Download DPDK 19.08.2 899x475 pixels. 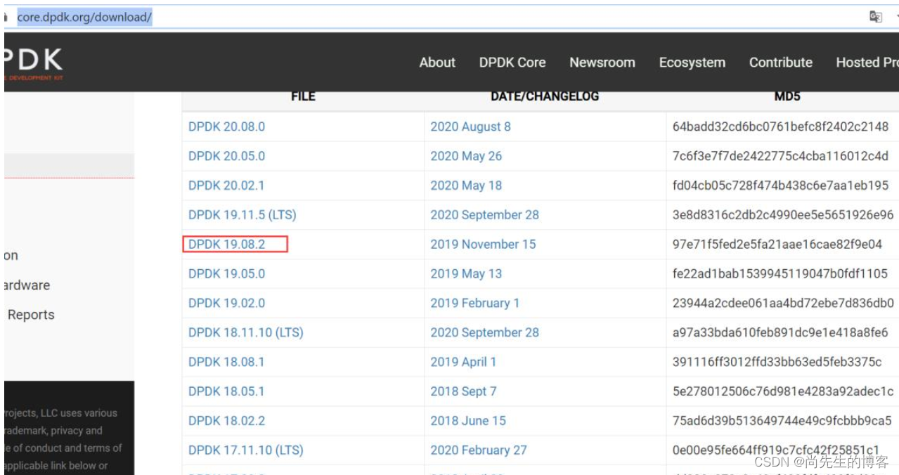click(226, 245)
